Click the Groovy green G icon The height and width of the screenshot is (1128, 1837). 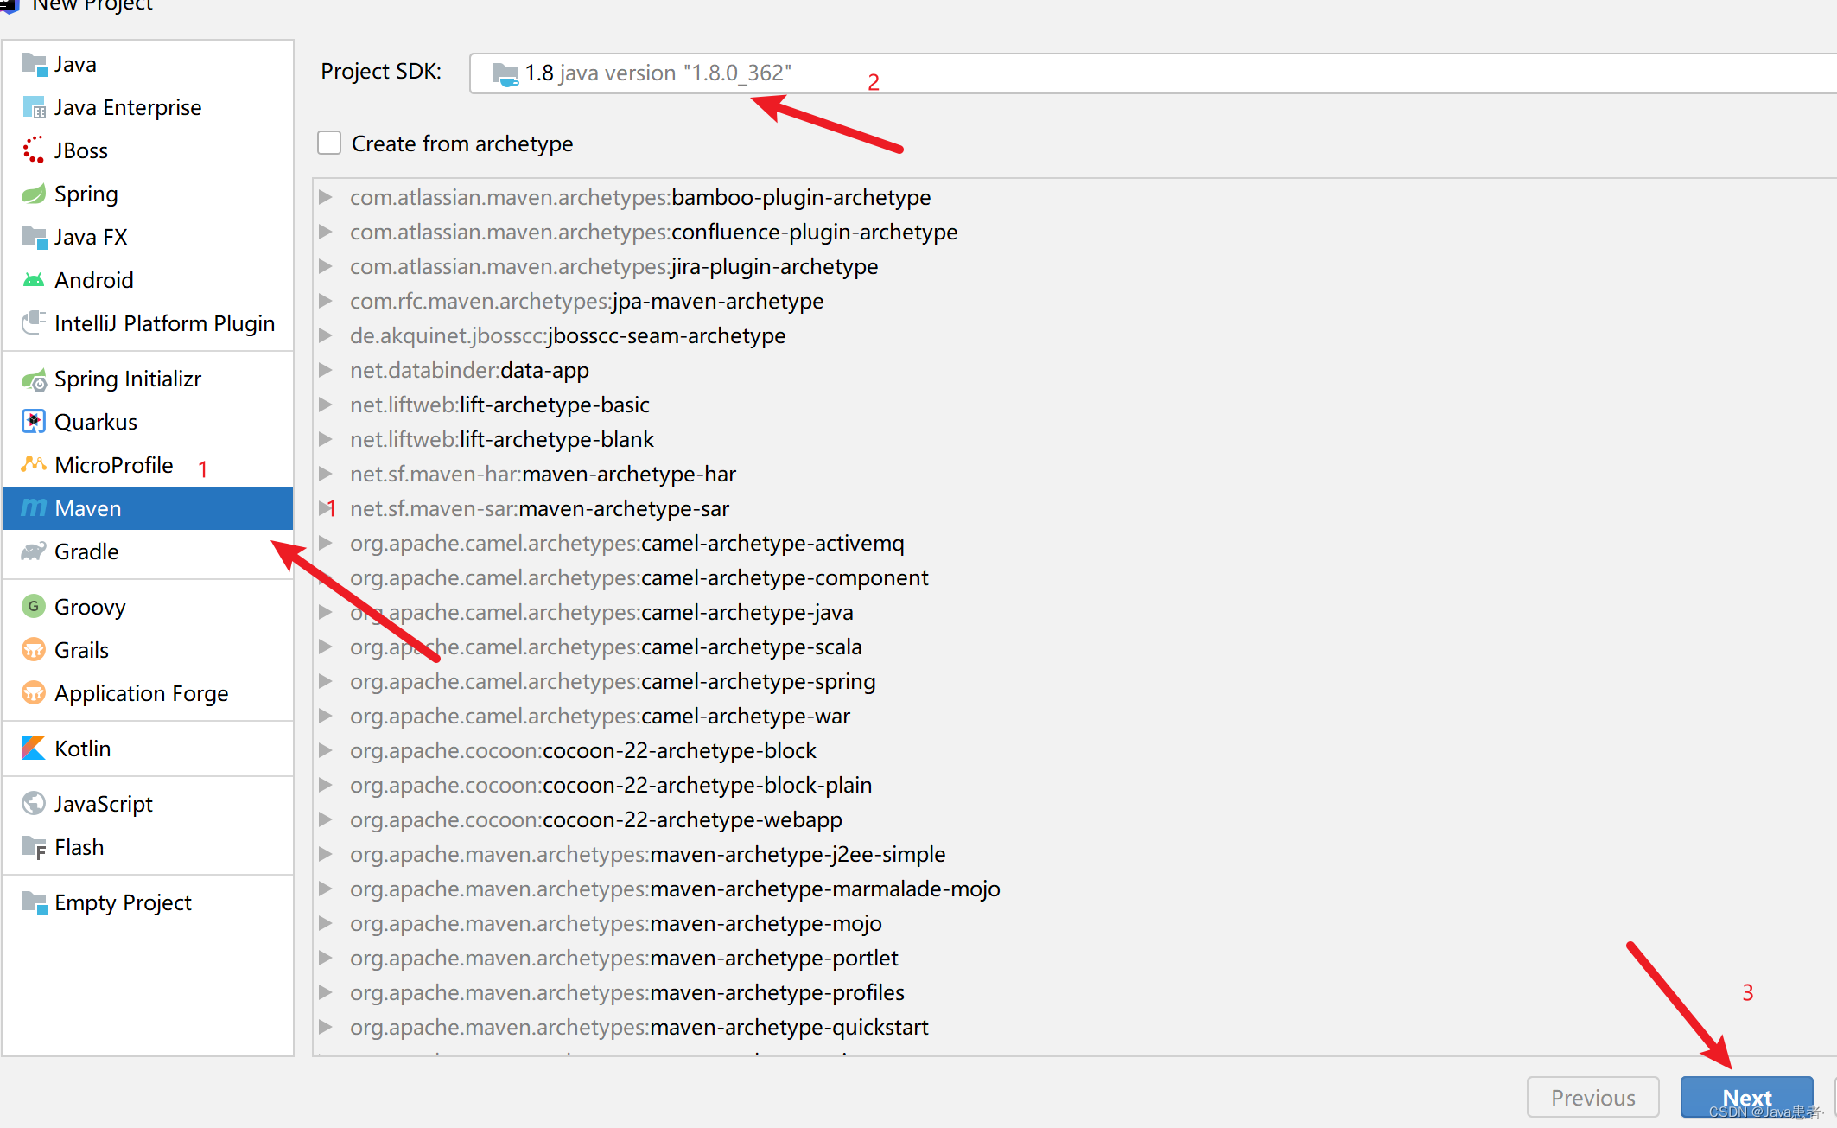point(34,607)
